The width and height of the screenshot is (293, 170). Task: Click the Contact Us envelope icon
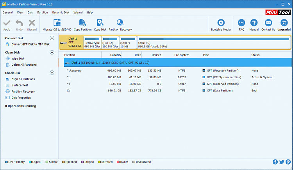[x=268, y=23]
